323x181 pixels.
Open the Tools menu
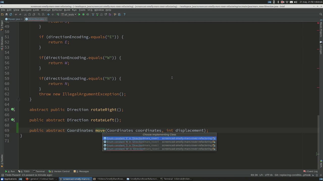coord(82,10)
